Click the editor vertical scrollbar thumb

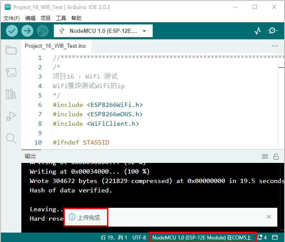coord(281,68)
